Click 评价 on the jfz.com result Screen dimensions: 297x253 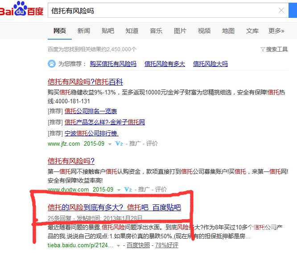152,143
